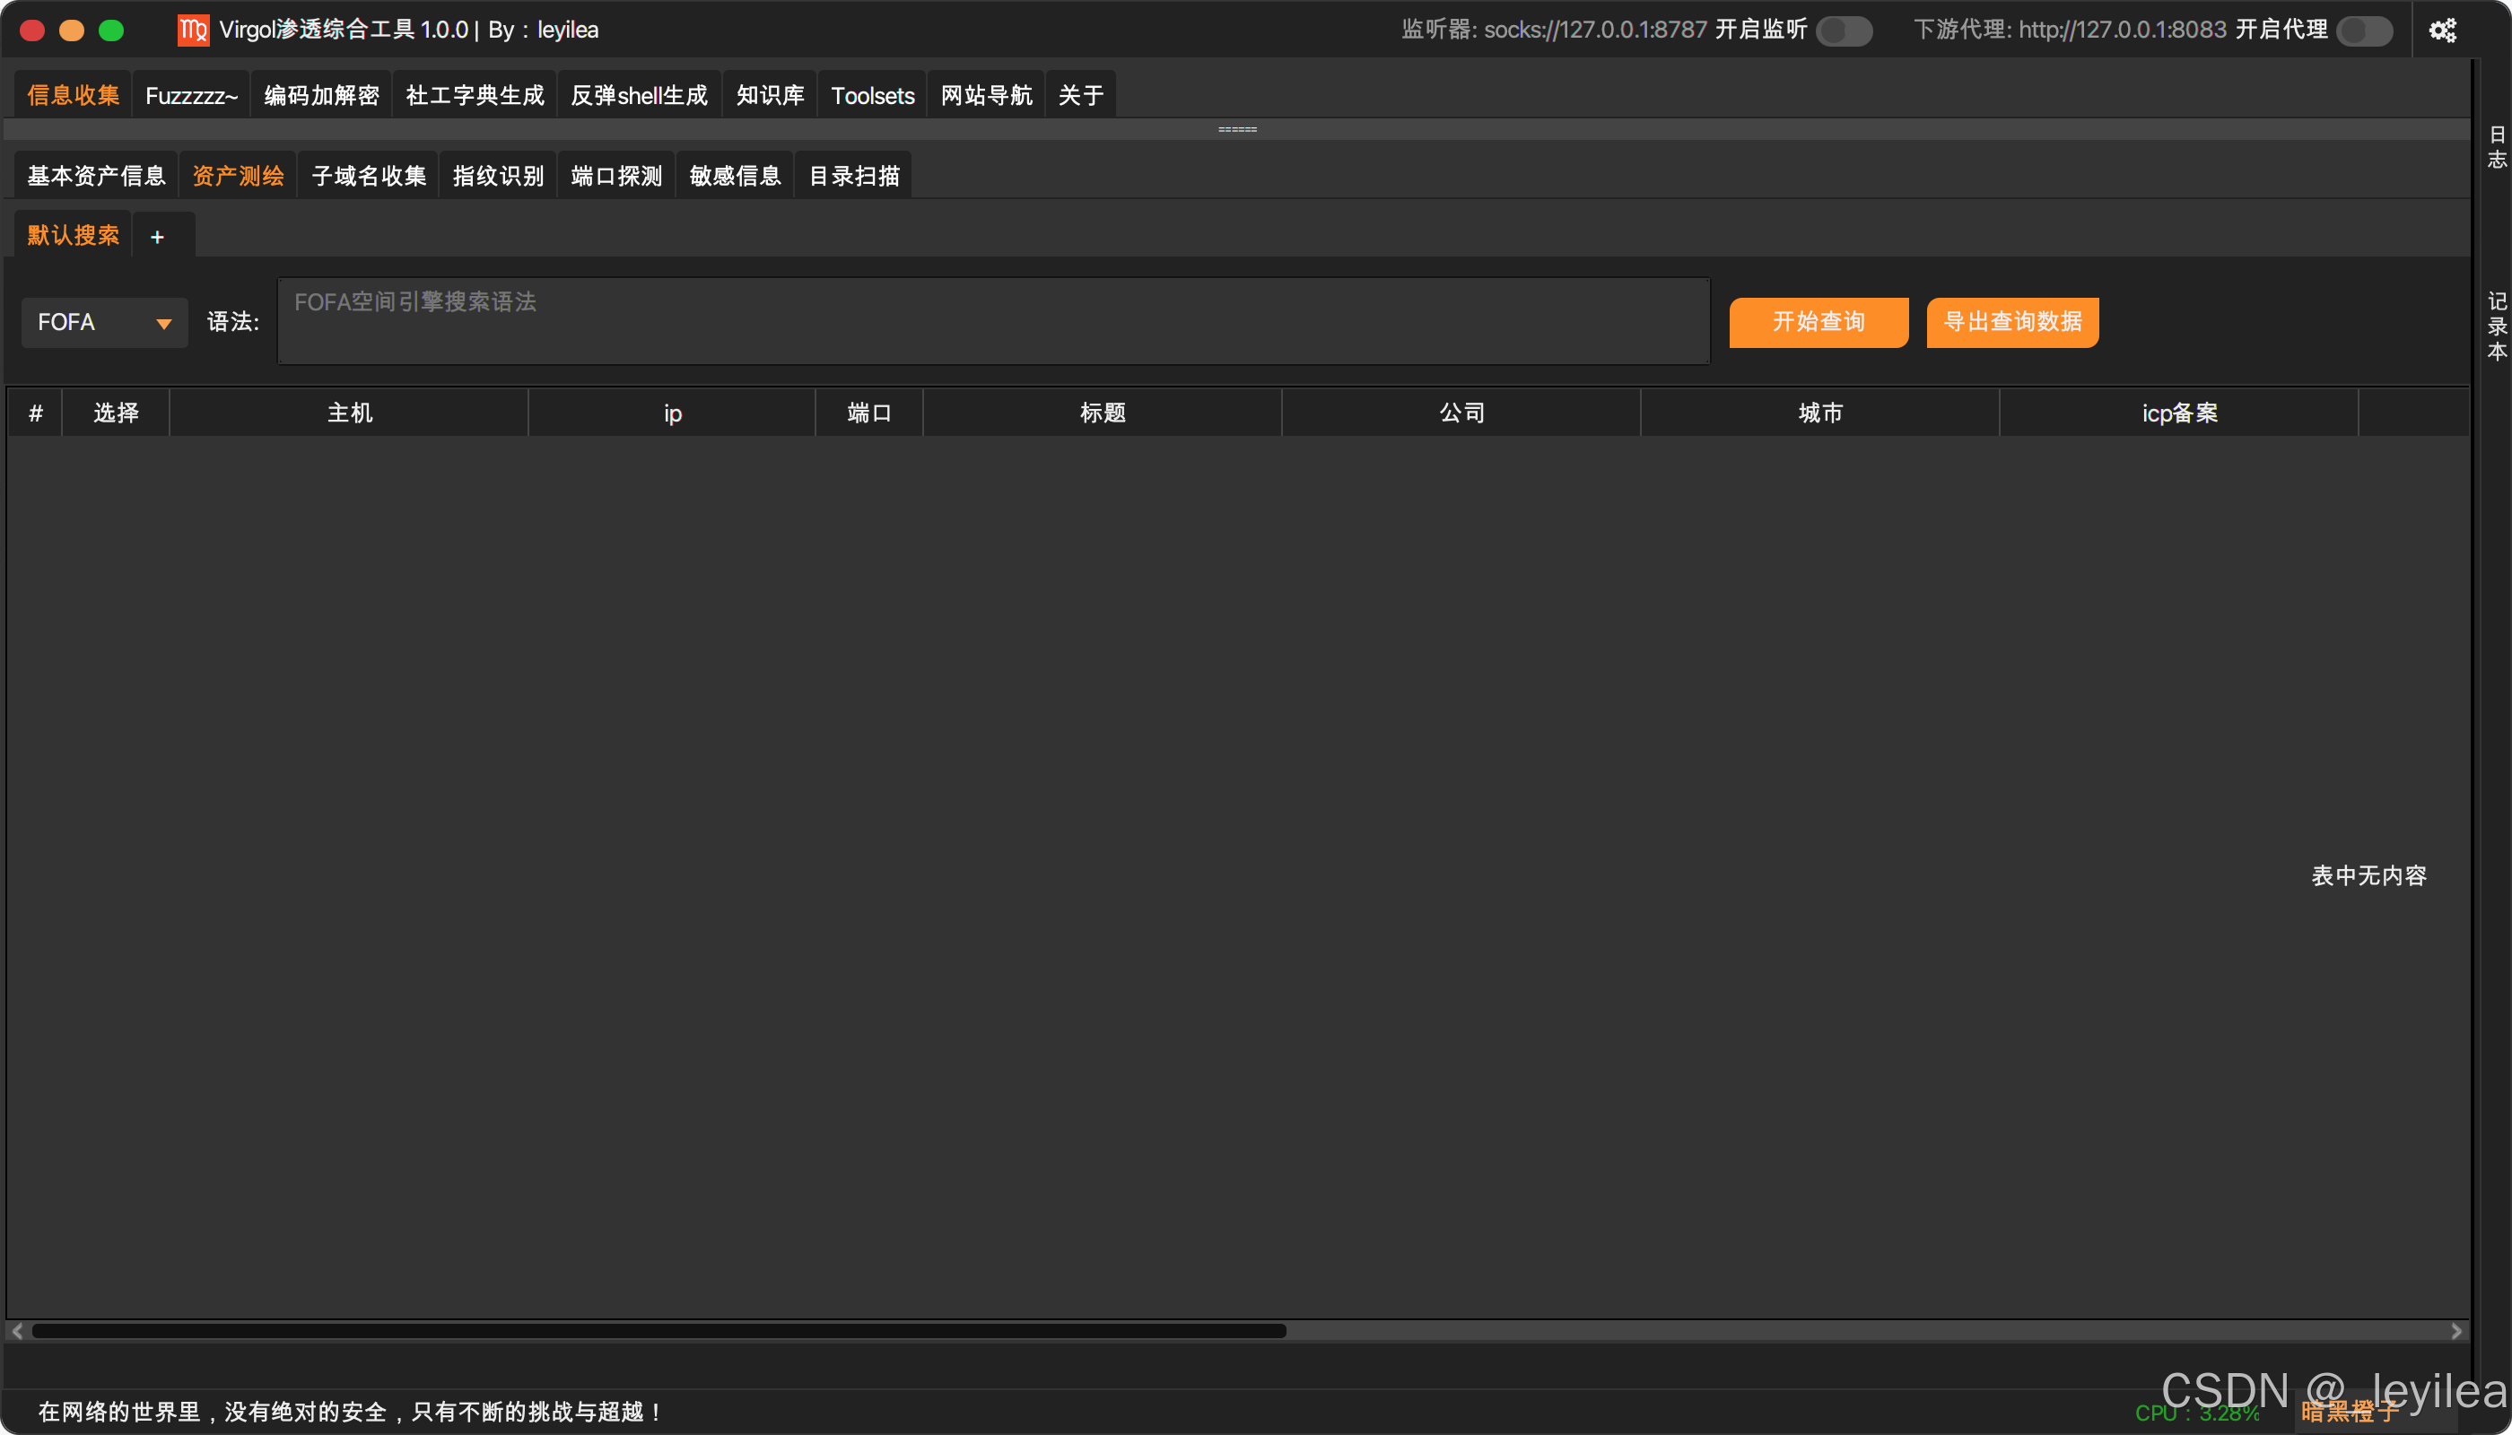
Task: Open the settings gears icon
Action: click(x=2441, y=30)
